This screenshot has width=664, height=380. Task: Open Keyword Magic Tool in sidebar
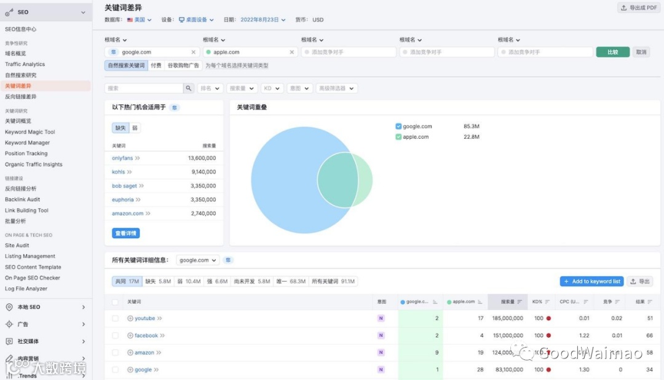[30, 132]
